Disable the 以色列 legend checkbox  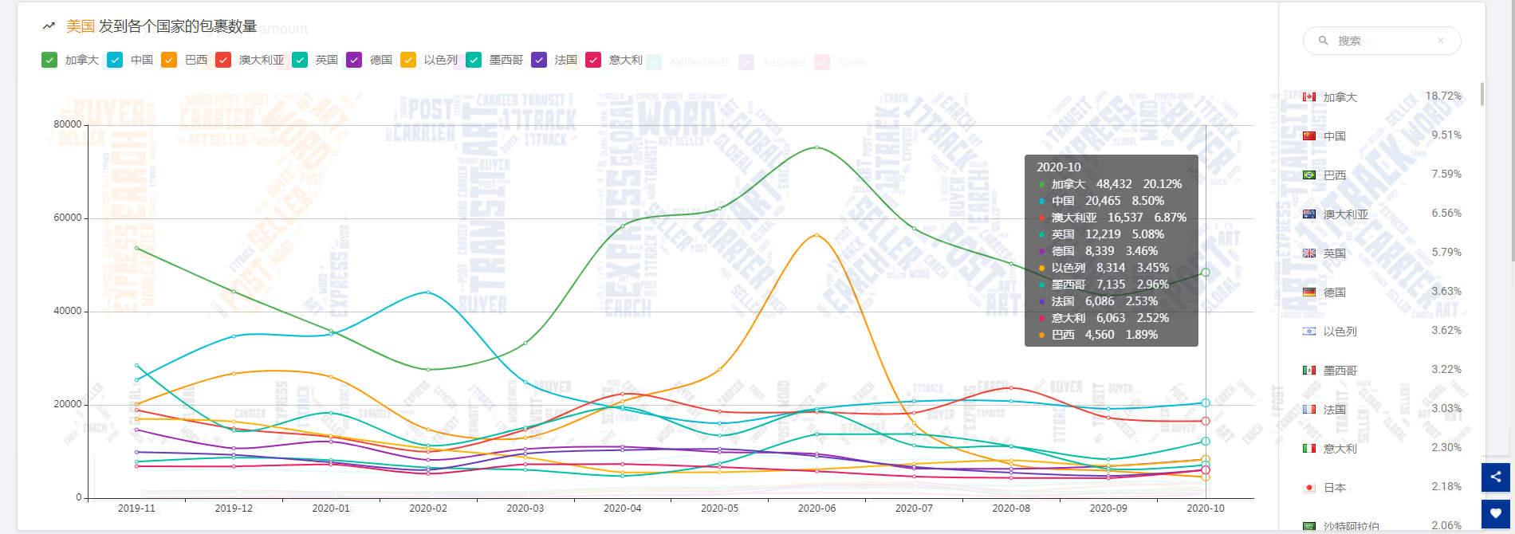tap(408, 60)
